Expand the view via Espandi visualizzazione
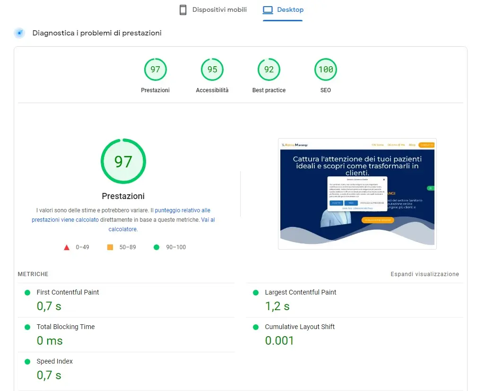The height and width of the screenshot is (391, 477). (x=425, y=274)
